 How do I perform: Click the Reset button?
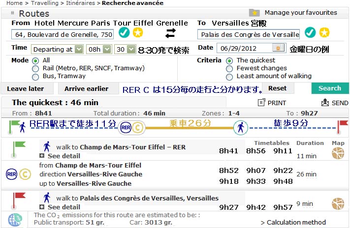pyautogui.click(x=278, y=88)
